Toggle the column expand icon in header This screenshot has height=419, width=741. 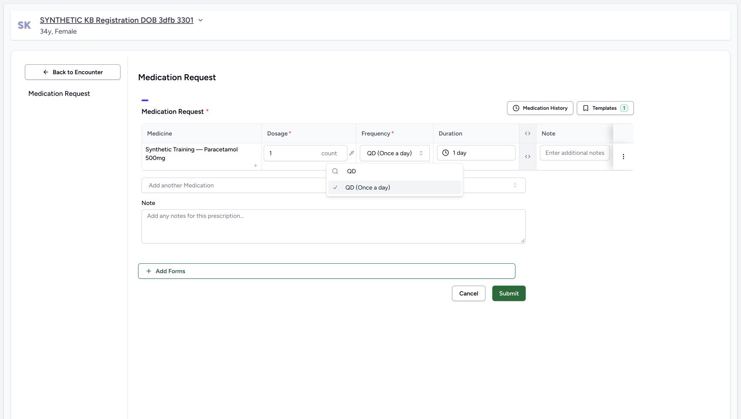[527, 133]
